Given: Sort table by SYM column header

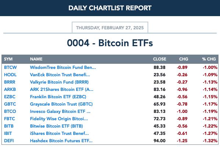Looking at the screenshot, I should click(8, 59).
